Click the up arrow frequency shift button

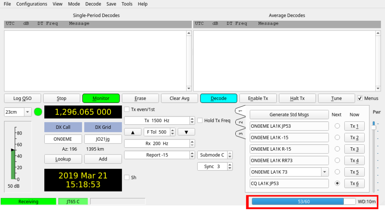[x=133, y=132]
